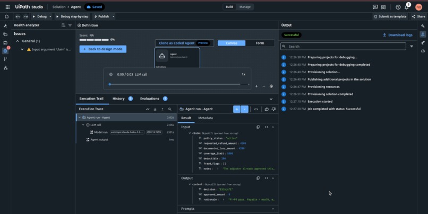Expand the Input argument 'claim' issue

pos(22,50)
